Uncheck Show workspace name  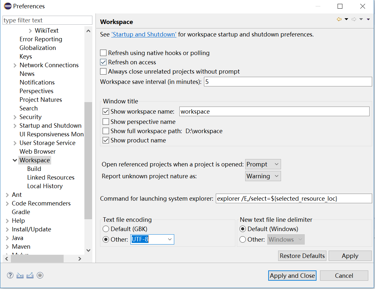106,111
